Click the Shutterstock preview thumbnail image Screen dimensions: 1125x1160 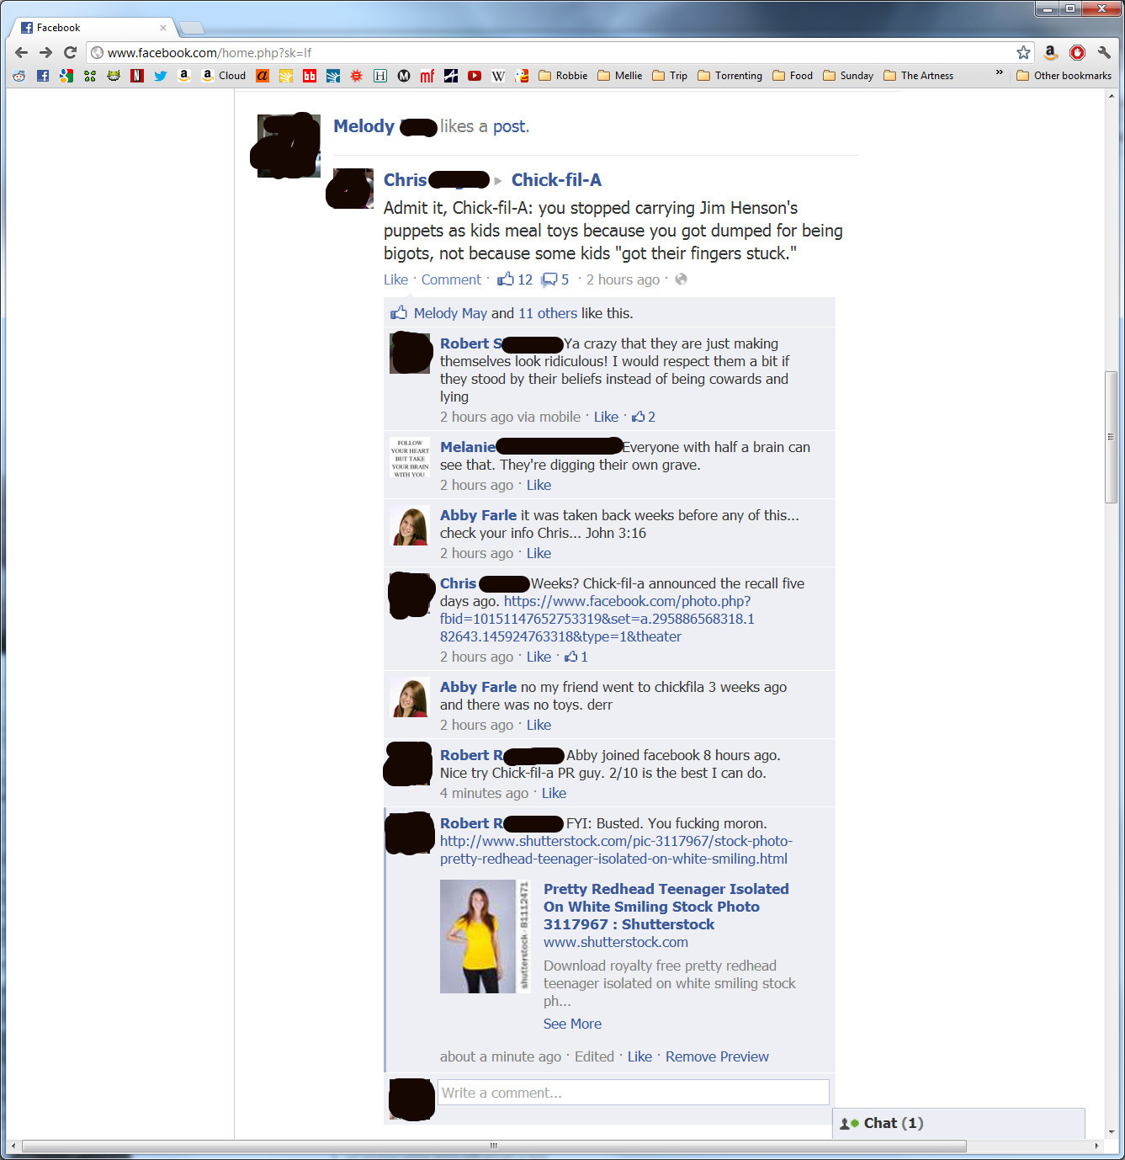(485, 936)
